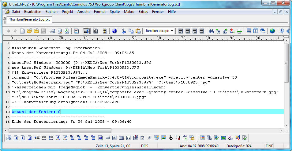Open the Projekt menu
Viewport: 292px width, 151px height.
[67, 12]
